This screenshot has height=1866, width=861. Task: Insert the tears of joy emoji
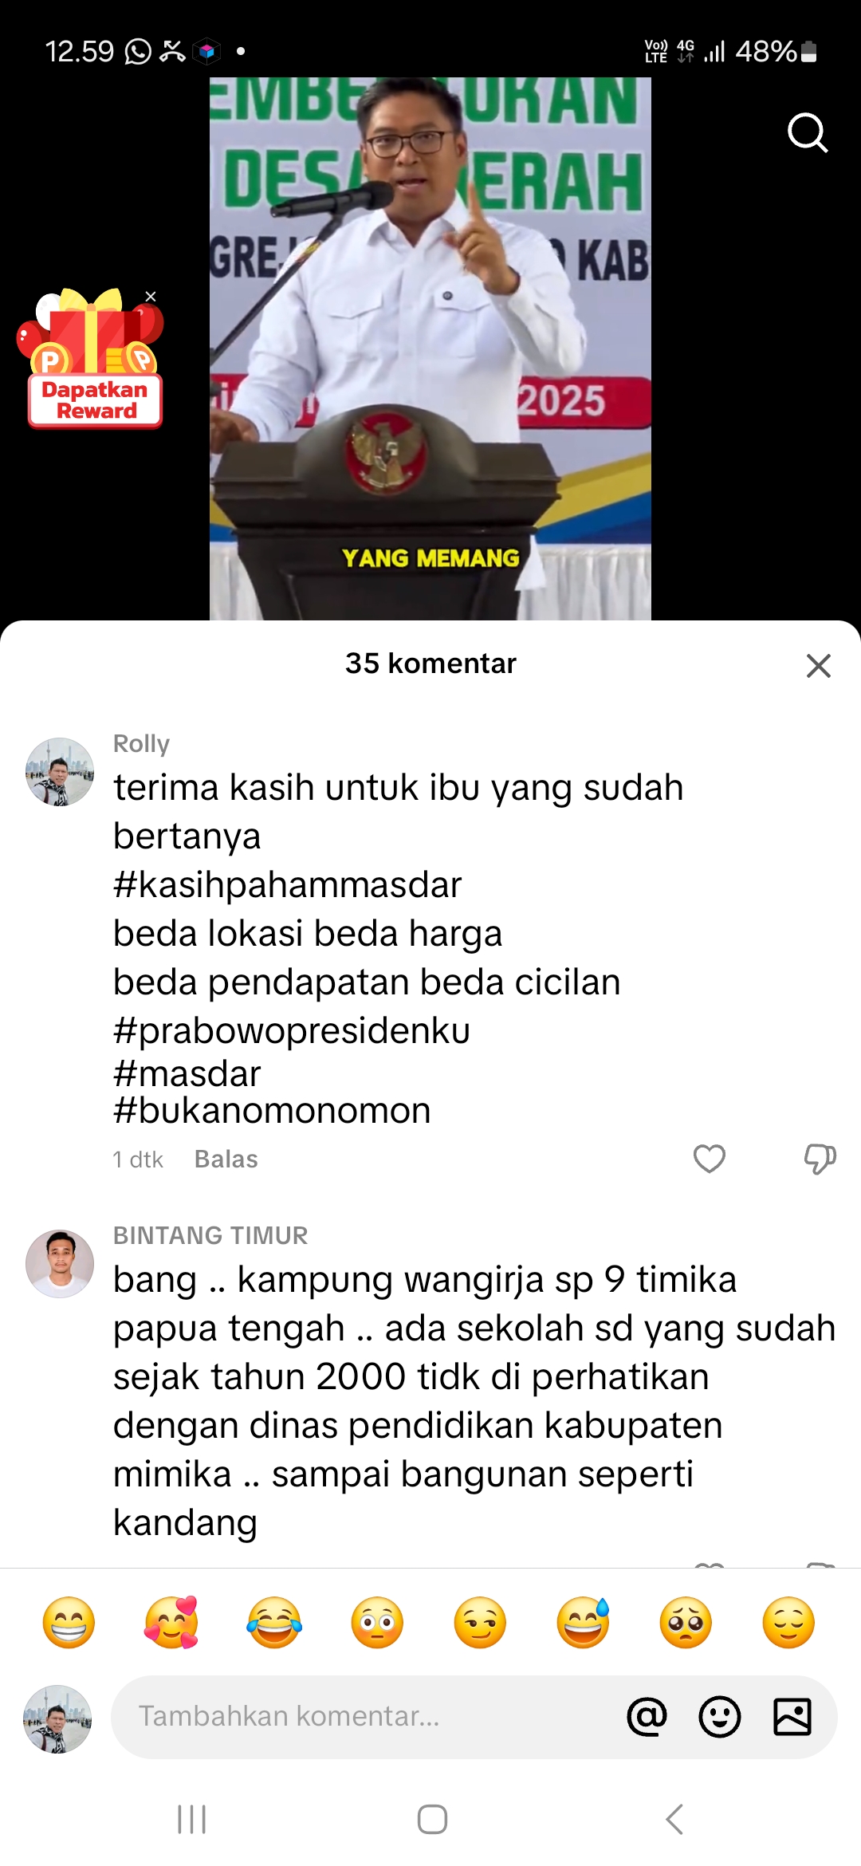[x=274, y=1622]
